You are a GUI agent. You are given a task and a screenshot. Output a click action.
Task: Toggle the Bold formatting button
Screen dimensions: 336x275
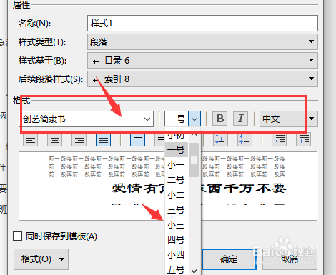pos(219,119)
